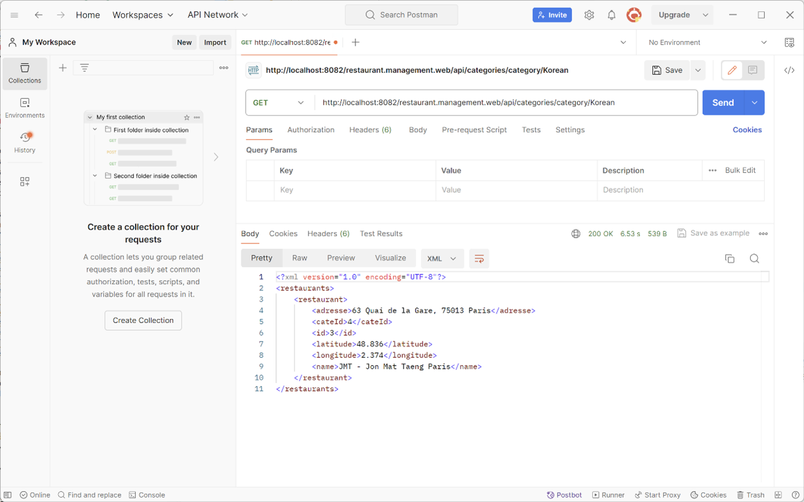804x502 pixels.
Task: Open the tab list chevron
Action: 623,42
